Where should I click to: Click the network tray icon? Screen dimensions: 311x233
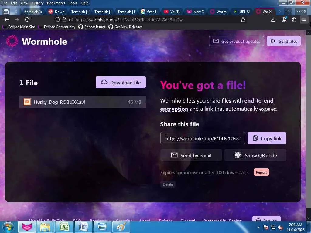[273, 228]
